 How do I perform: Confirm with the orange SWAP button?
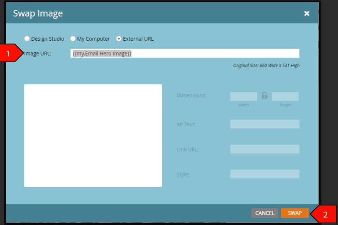click(295, 213)
